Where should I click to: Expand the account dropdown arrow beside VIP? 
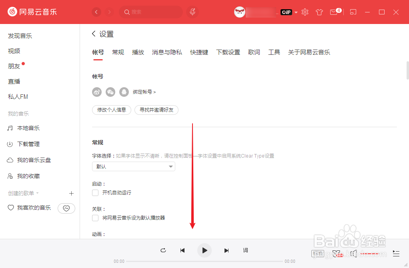click(296, 12)
